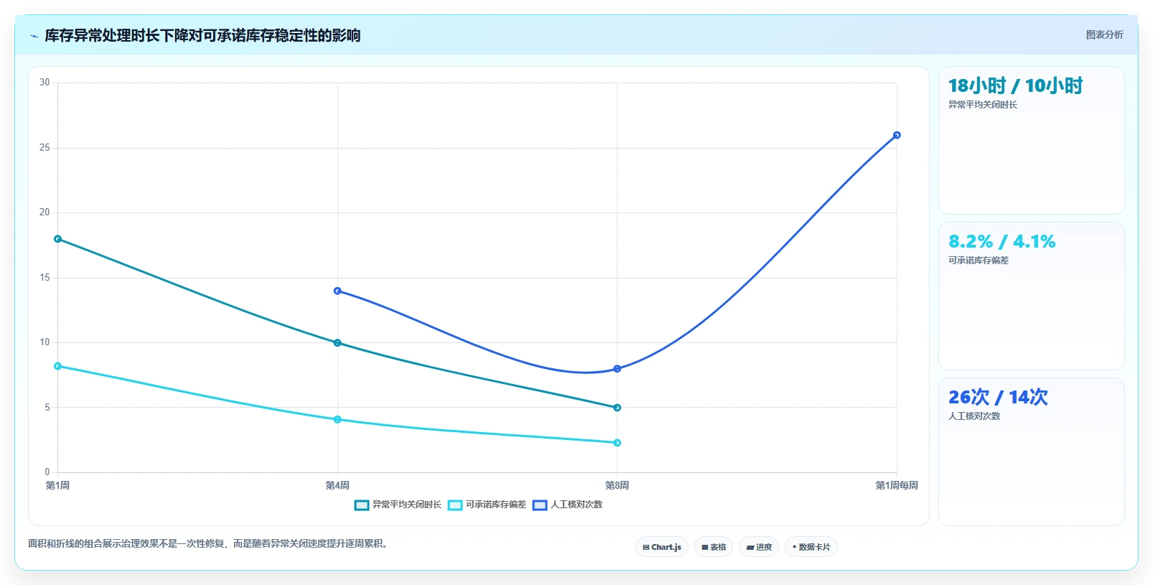Screen dimensions: 1153x585
Task: Hide series via 异常平均关闭时长 legend text
Action: (x=407, y=505)
